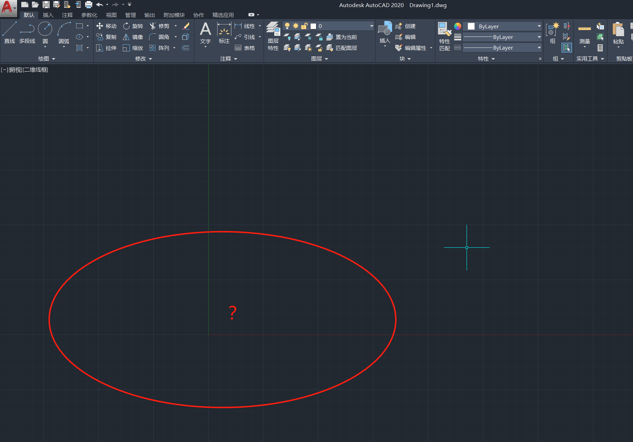Click the quick calculator icon
This screenshot has width=633, height=442.
pyautogui.click(x=600, y=48)
